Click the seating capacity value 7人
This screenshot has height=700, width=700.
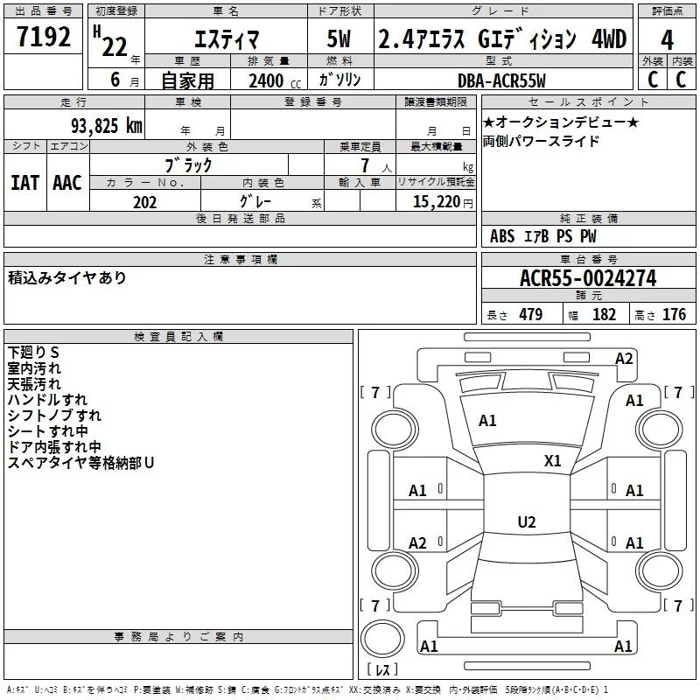375,165
